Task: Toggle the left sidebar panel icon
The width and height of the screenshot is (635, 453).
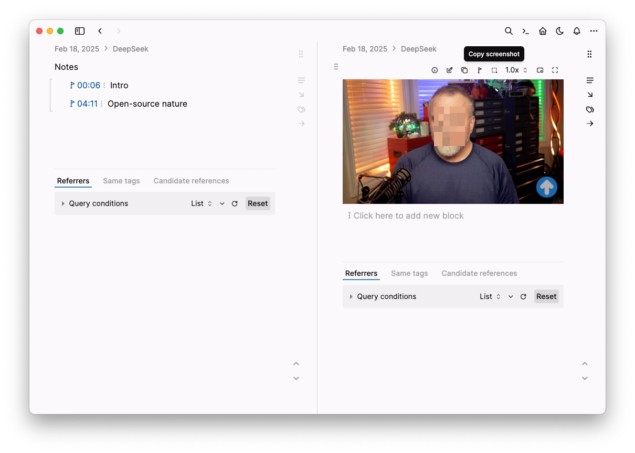Action: (x=80, y=31)
